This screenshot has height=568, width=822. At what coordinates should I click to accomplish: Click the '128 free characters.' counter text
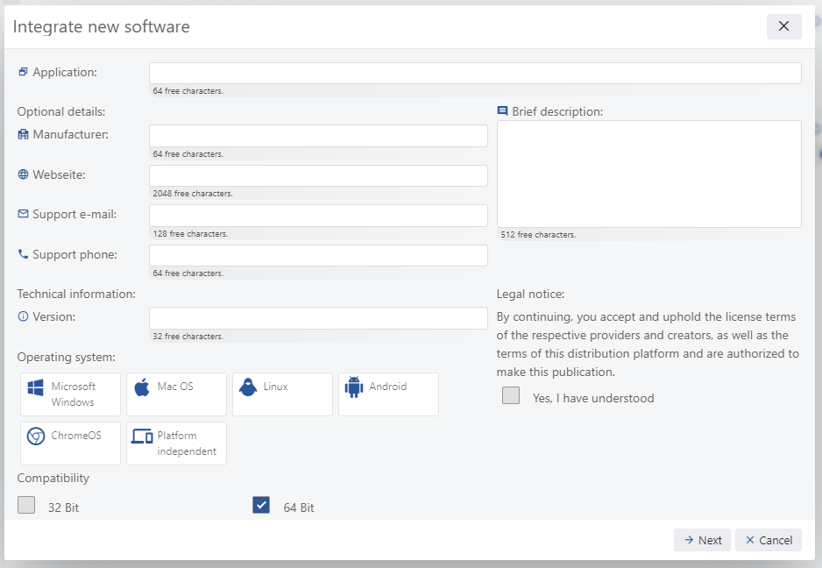pos(191,234)
